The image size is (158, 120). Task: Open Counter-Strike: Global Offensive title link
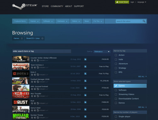(x=44, y=58)
